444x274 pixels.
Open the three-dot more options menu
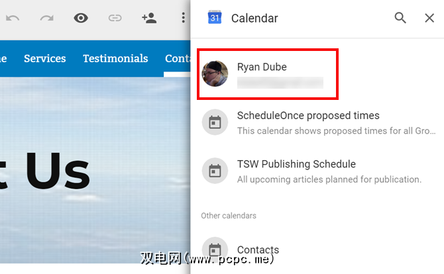click(183, 18)
